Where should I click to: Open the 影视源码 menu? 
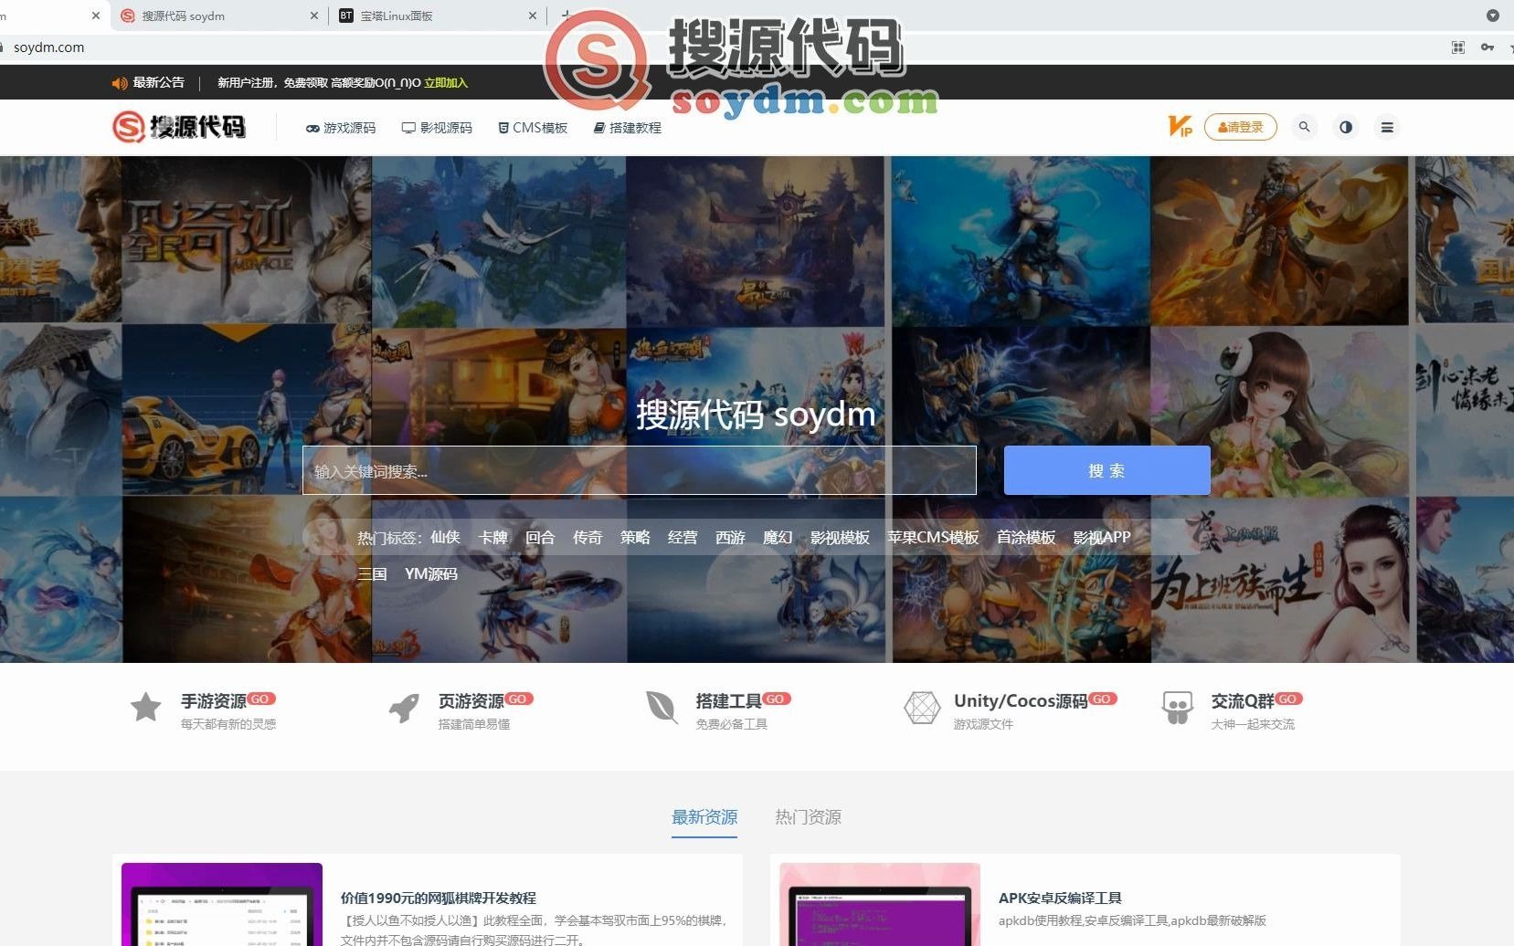(x=437, y=128)
